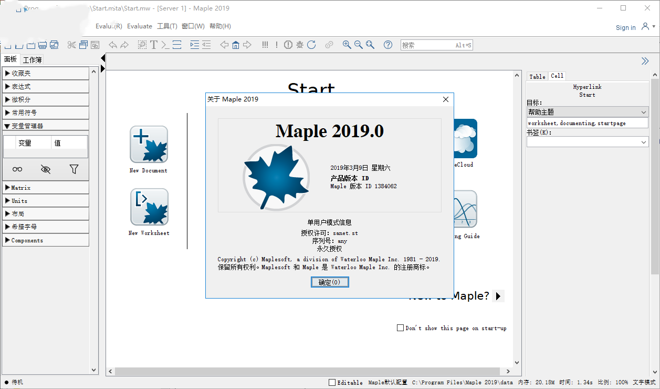Screen dimensions: 660x389
Task: Open the 帮助主题 target dropdown
Action: click(x=588, y=112)
